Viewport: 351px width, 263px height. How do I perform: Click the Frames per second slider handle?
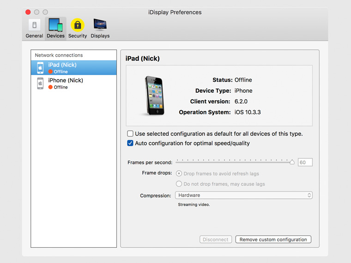292,162
